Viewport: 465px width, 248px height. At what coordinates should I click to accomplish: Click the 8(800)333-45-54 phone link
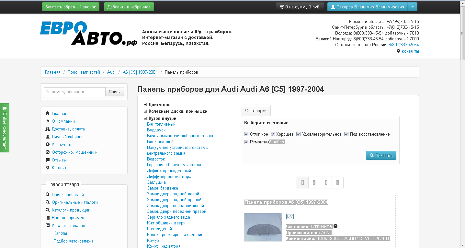click(403, 45)
